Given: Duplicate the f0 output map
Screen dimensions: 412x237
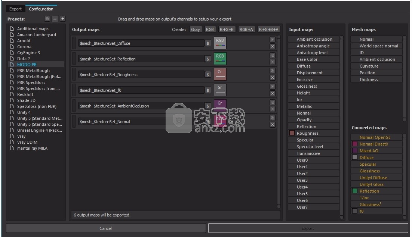Looking at the screenshot, I should 273,87.
